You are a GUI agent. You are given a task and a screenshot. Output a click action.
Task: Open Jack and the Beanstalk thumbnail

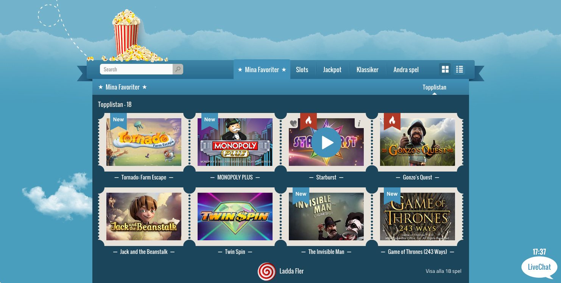(x=144, y=217)
